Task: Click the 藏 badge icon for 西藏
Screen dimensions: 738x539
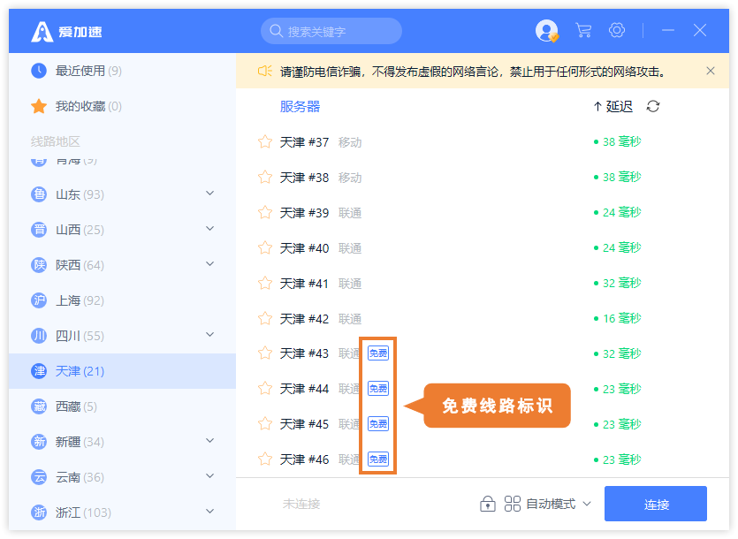Action: click(39, 406)
